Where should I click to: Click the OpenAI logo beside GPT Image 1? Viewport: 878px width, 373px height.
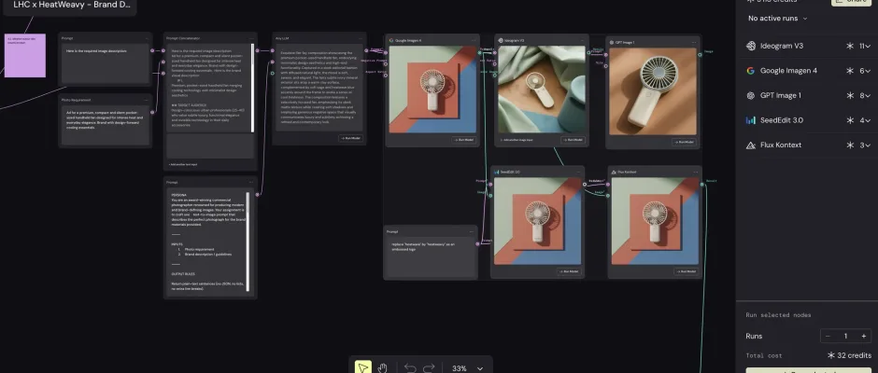click(x=751, y=96)
